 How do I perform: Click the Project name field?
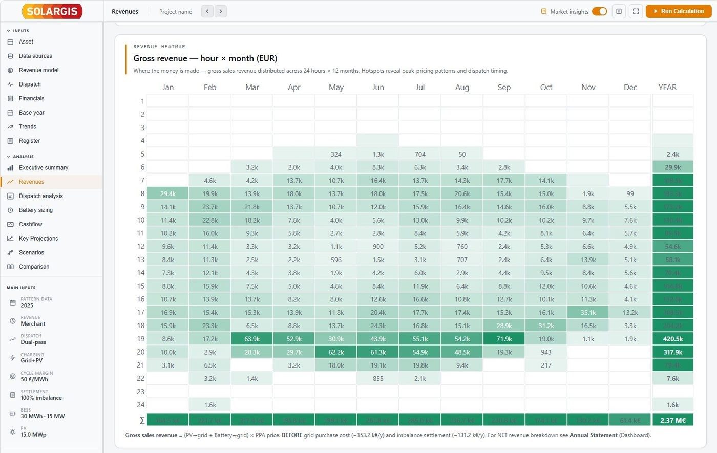176,12
